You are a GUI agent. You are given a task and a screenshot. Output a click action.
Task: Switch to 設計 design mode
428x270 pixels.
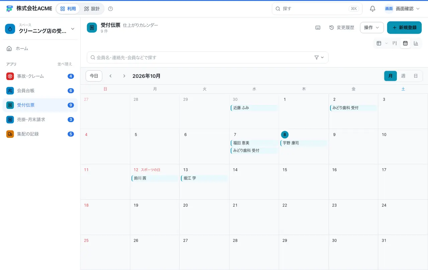(x=92, y=9)
